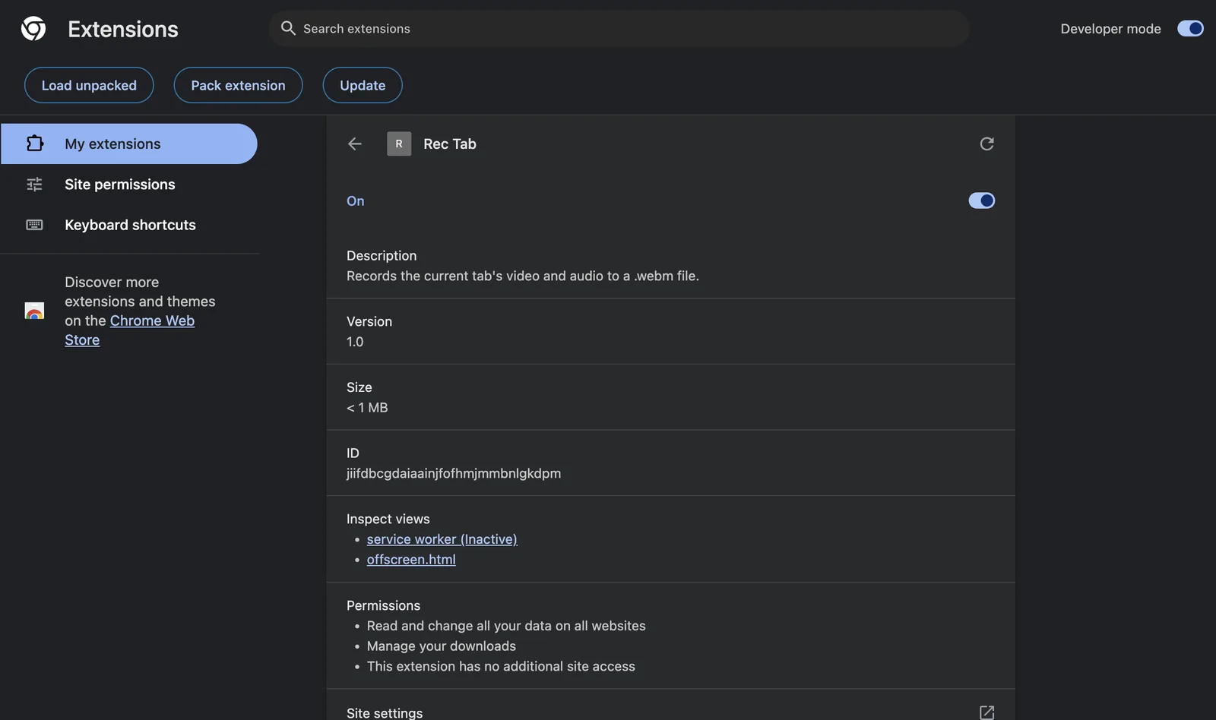
Task: Click the Site permissions sliders icon
Action: (x=35, y=184)
